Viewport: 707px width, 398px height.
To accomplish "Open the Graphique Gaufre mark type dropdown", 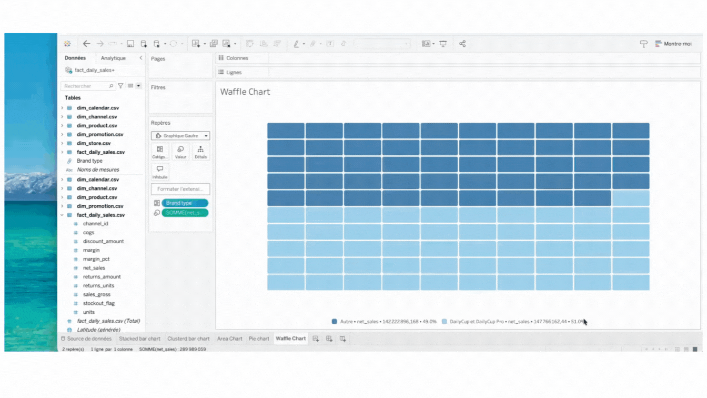I will tap(180, 136).
